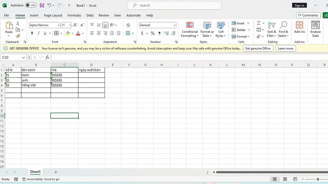Image resolution: width=328 pixels, height=184 pixels.
Task: Paste clipboard contents with Paste icon
Action: (9, 25)
